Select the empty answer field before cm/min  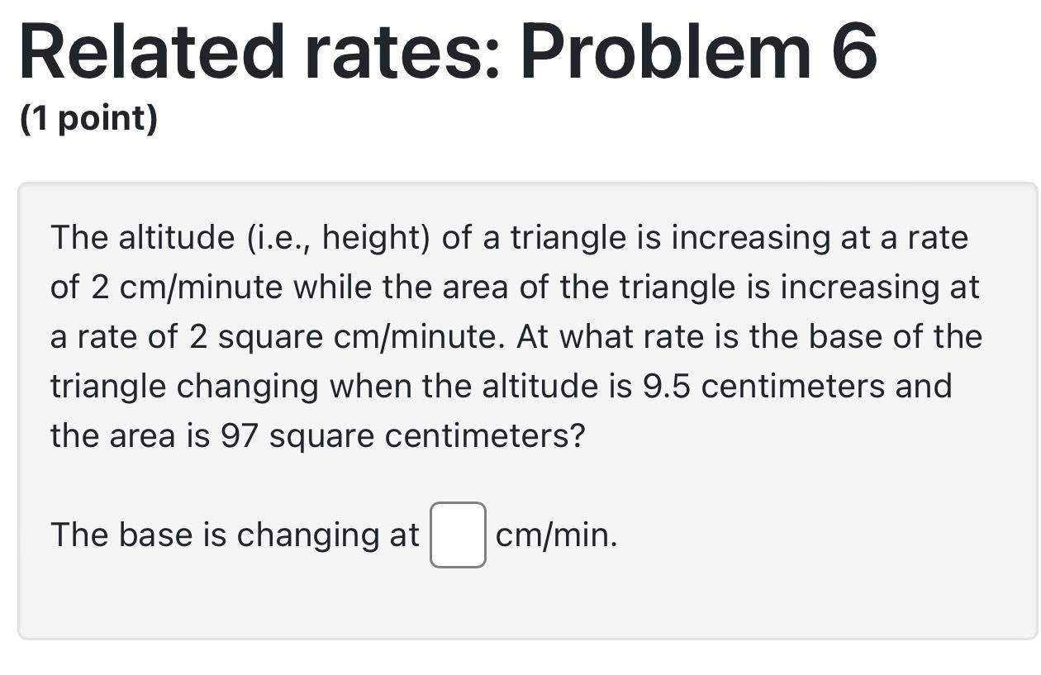click(457, 535)
